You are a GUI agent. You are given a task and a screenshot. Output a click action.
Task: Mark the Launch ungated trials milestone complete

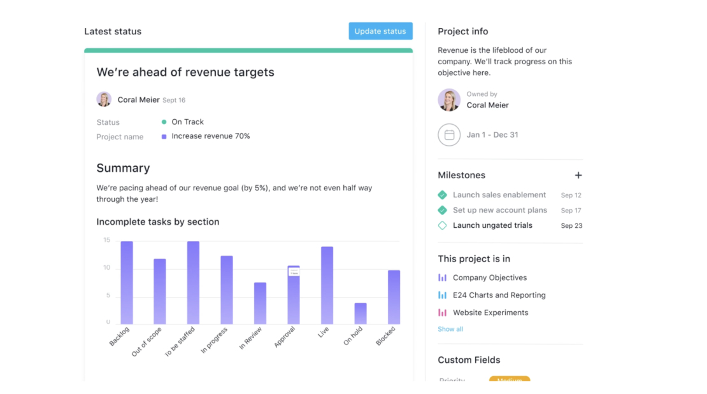point(442,225)
